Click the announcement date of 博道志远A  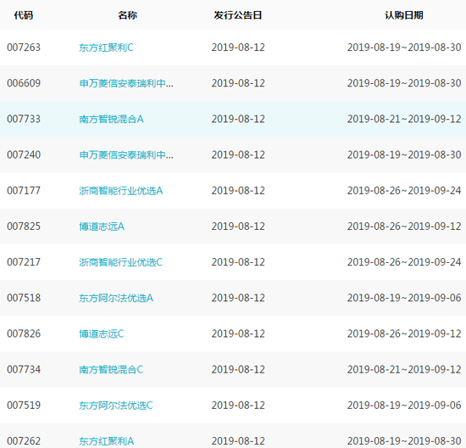click(238, 227)
